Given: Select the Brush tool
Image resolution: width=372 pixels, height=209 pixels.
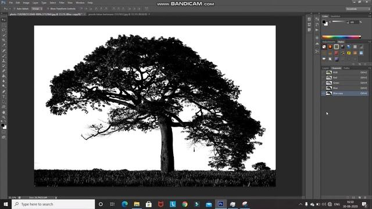Looking at the screenshot, I should click(3, 56).
